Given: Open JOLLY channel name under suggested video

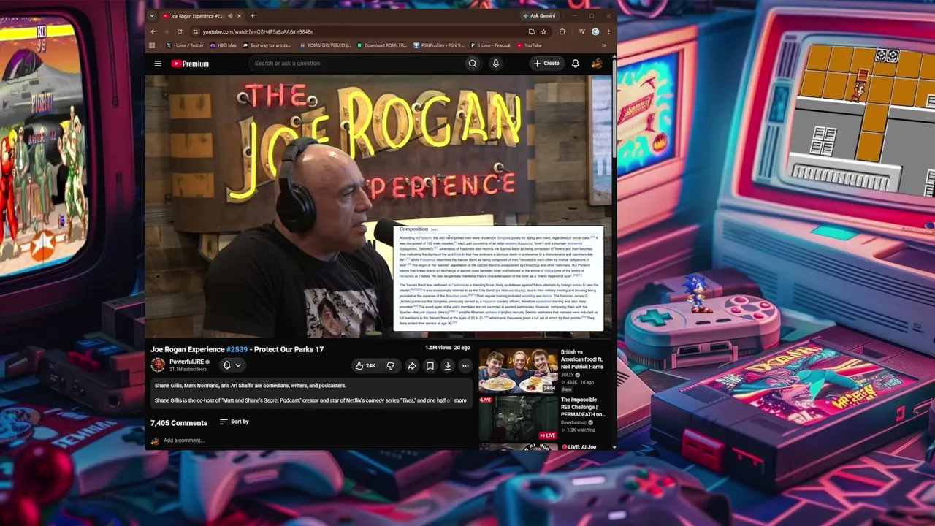Looking at the screenshot, I should point(568,375).
